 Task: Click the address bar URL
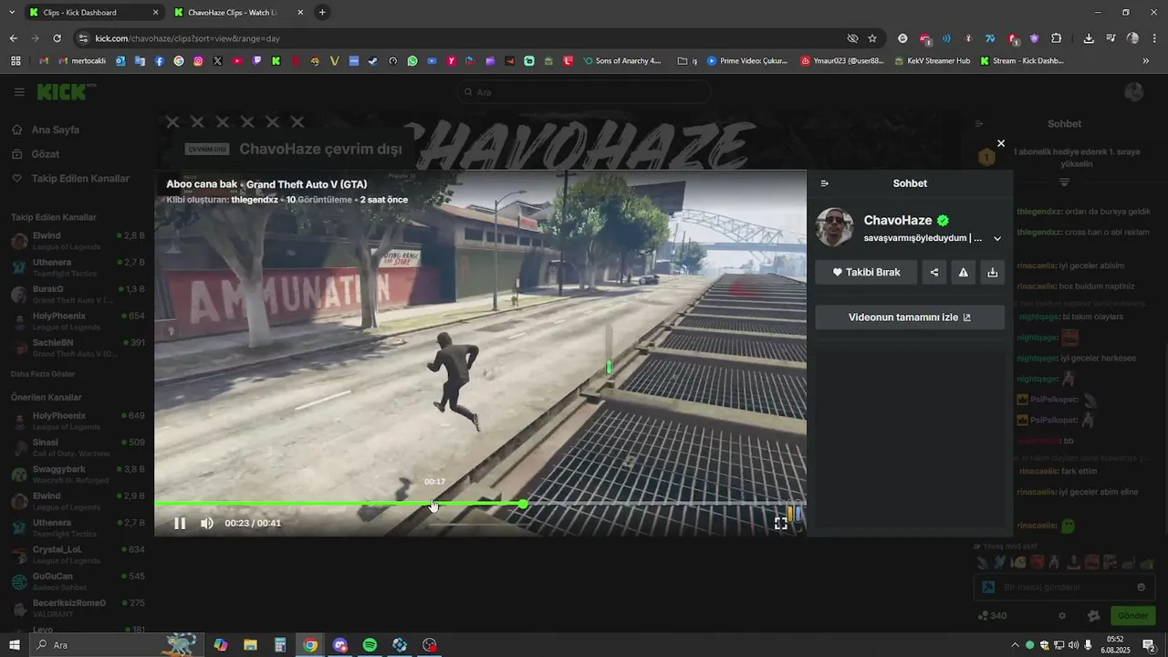click(x=187, y=38)
